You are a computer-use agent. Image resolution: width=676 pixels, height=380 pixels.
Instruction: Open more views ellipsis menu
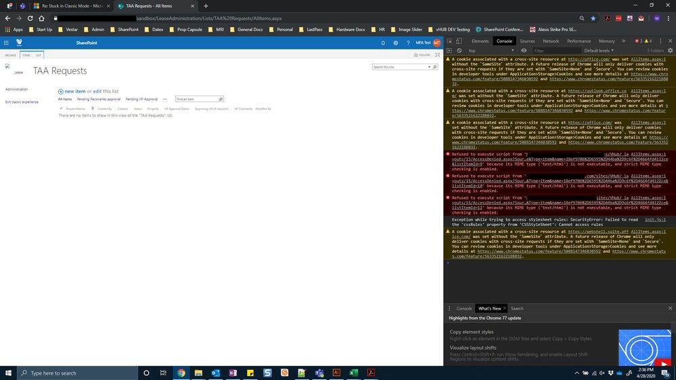tap(164, 99)
